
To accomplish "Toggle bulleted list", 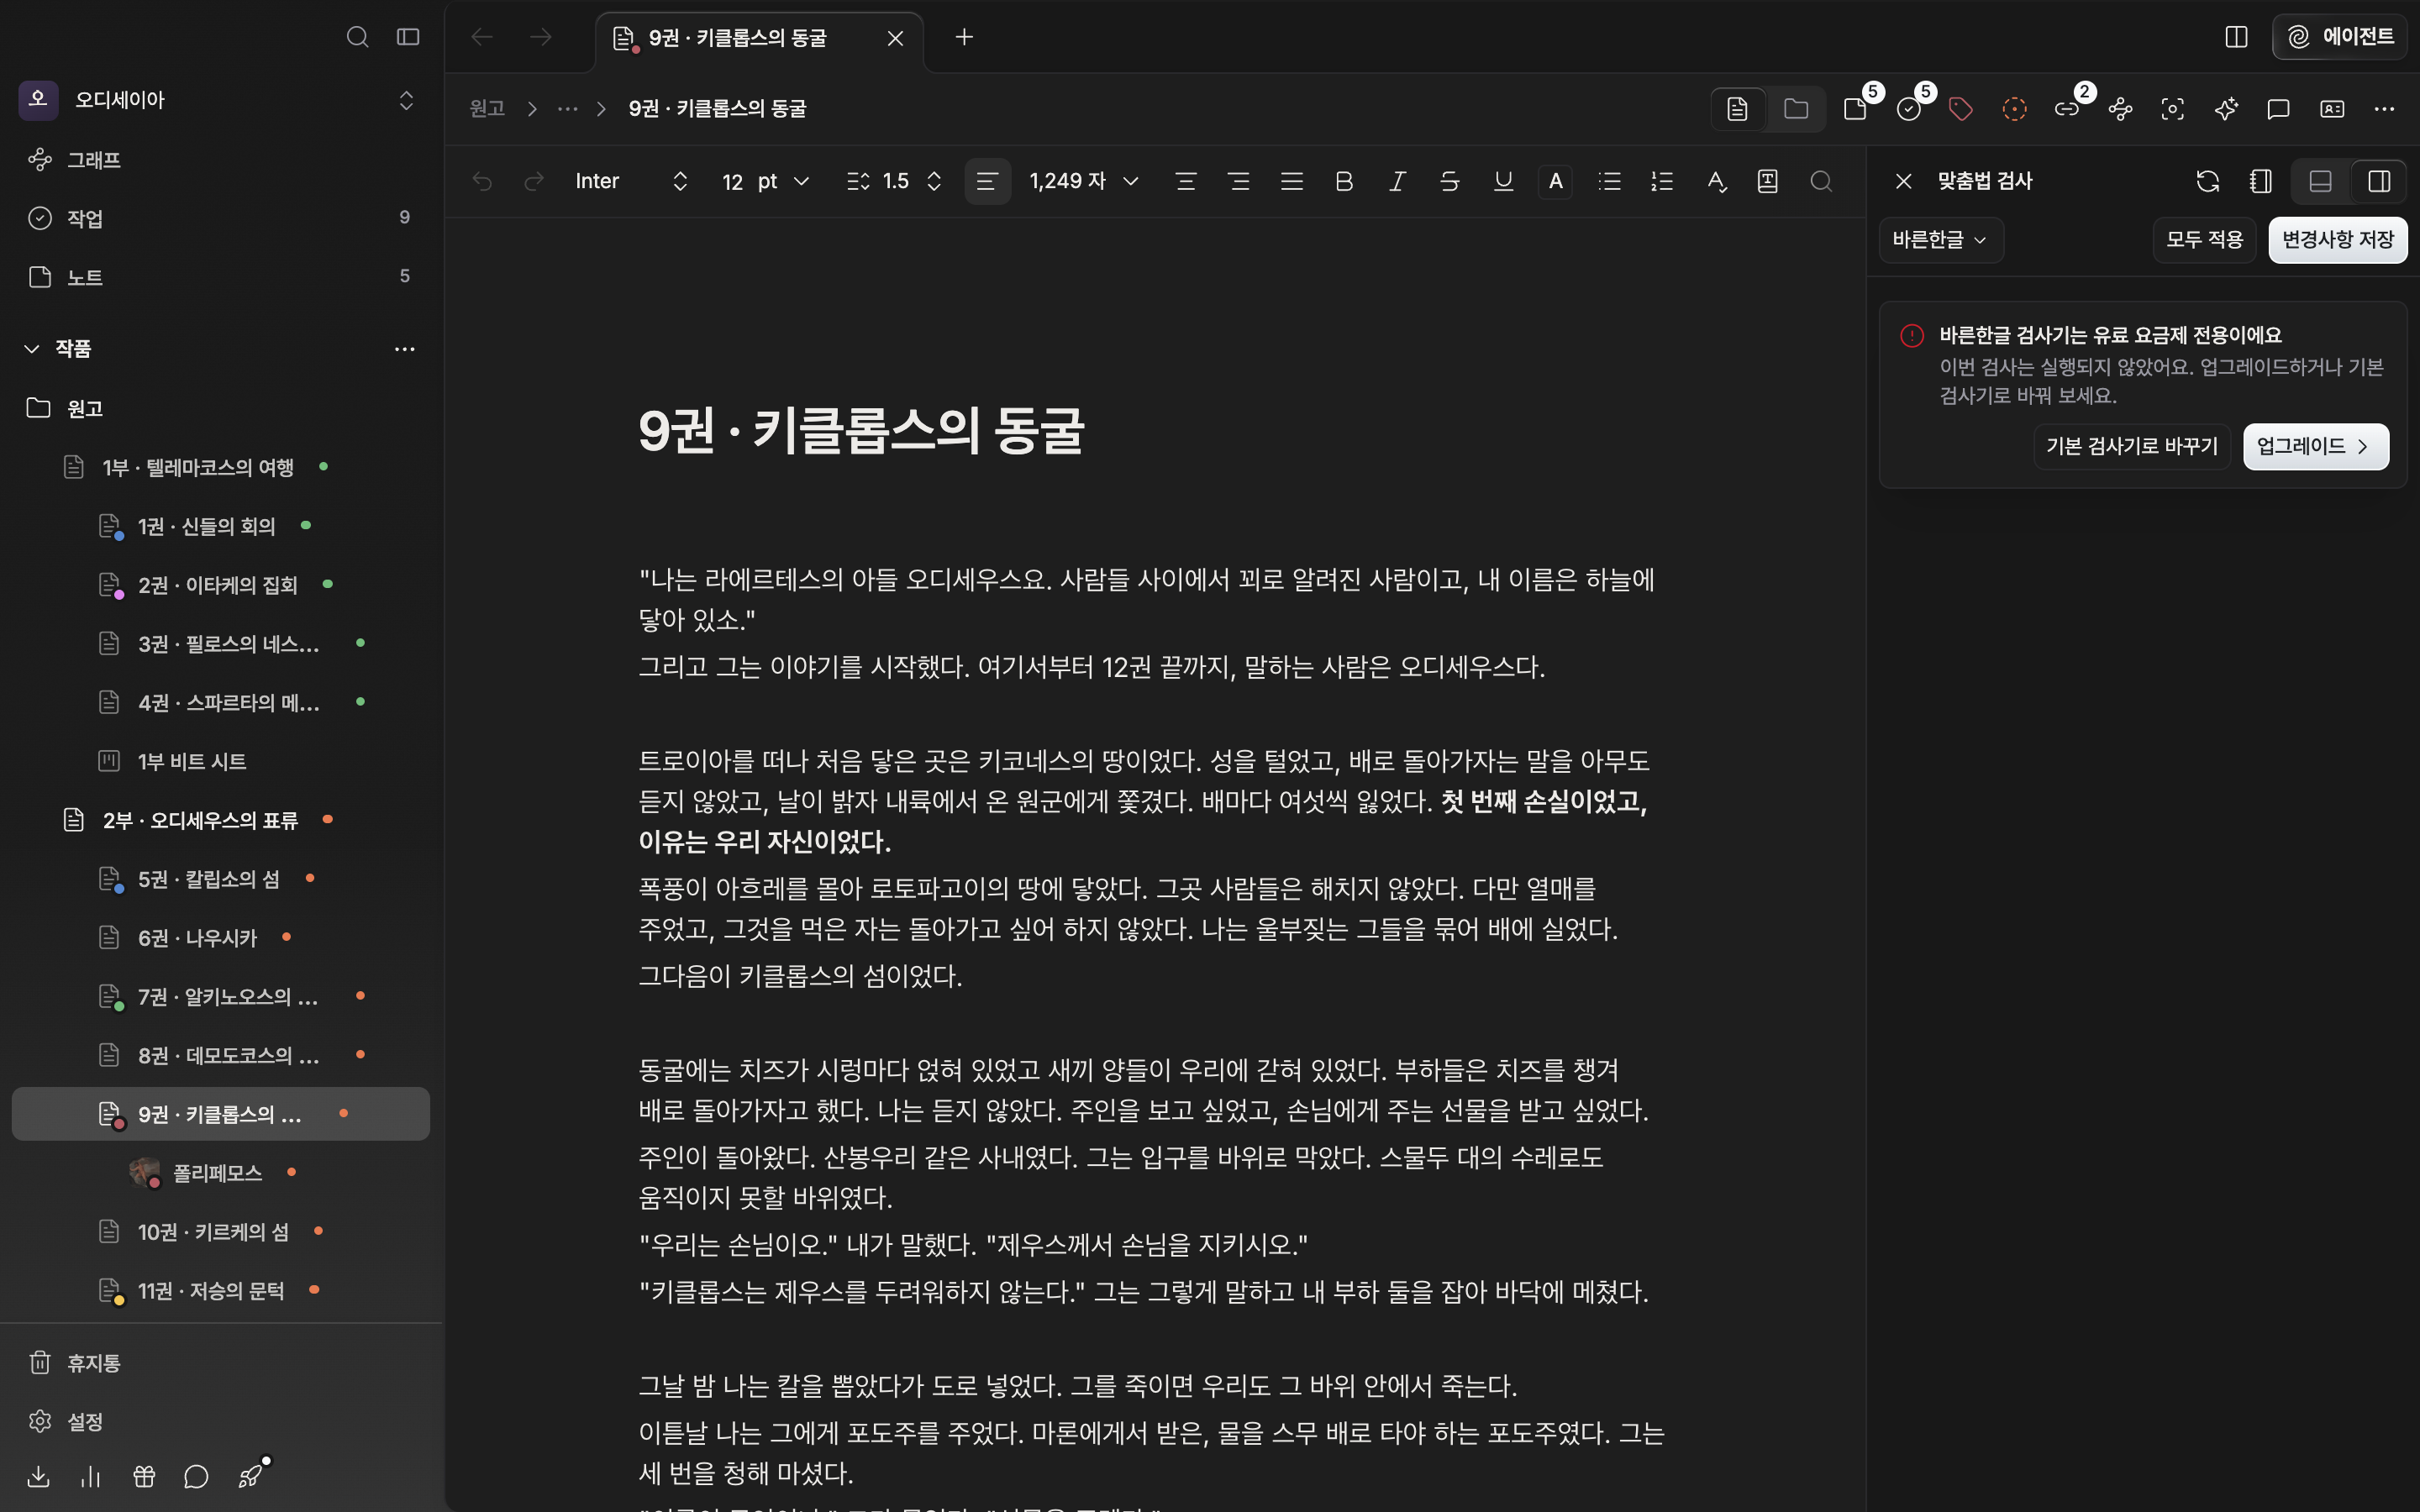I will [x=1609, y=181].
